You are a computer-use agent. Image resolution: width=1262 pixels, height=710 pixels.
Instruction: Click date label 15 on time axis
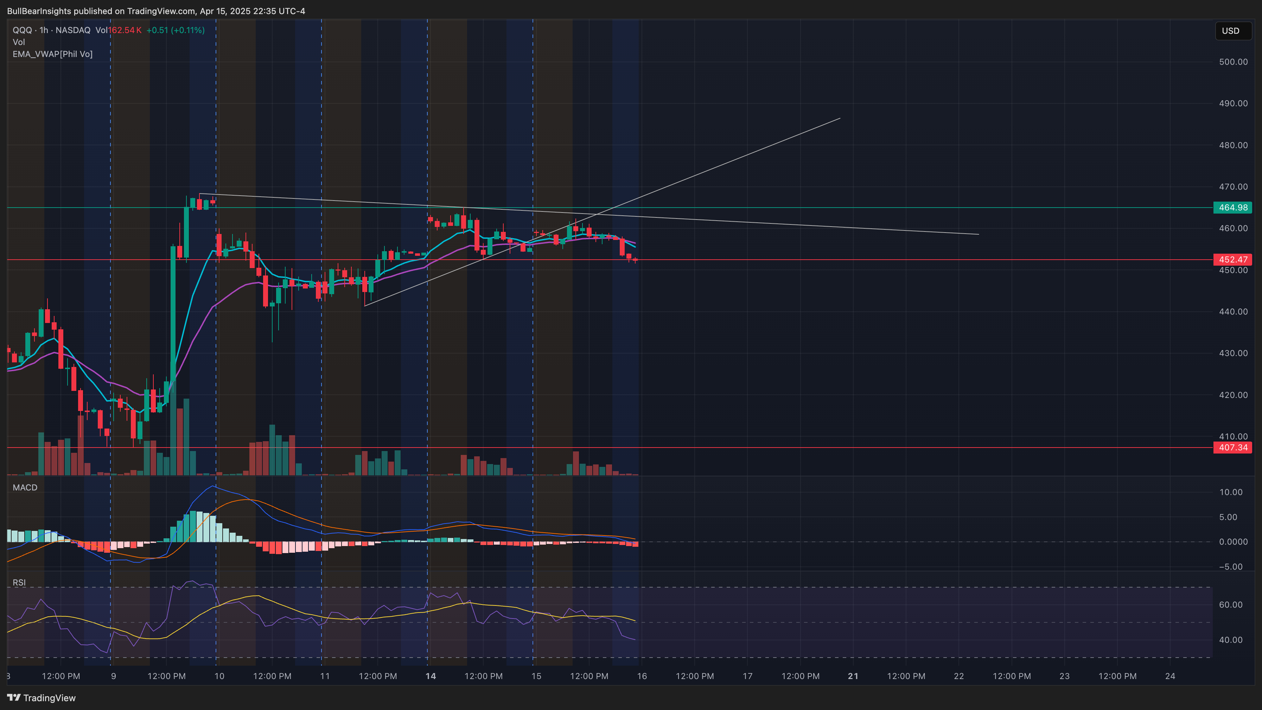click(536, 676)
